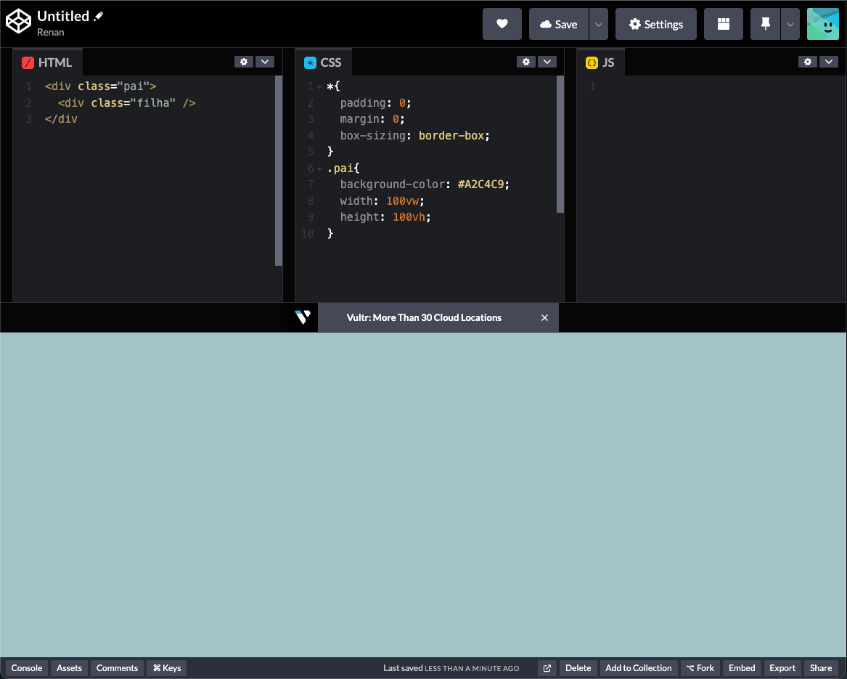The width and height of the screenshot is (847, 679).
Task: Open the user avatar menu
Action: pos(822,24)
